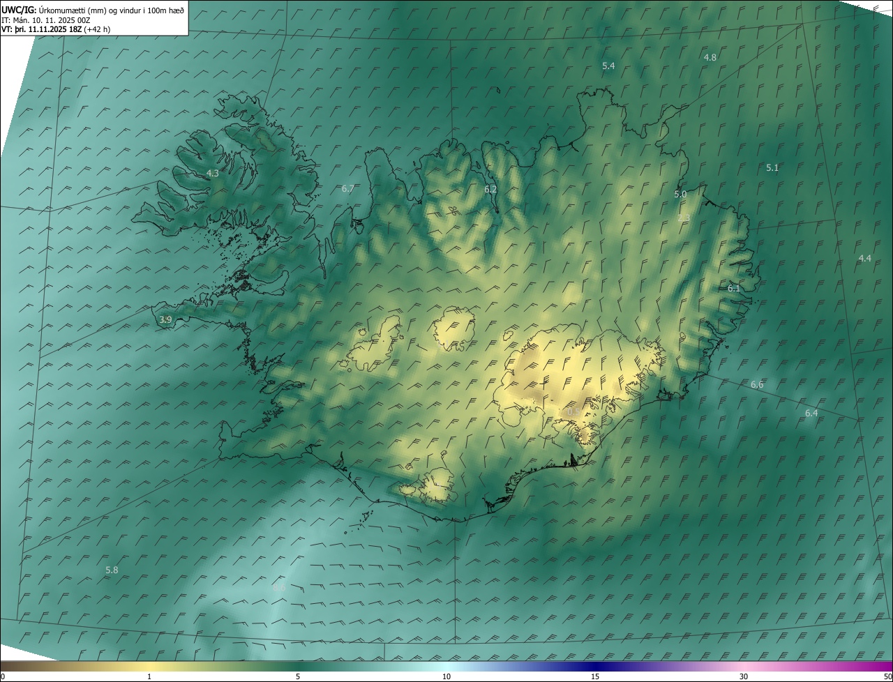Click the 6.2 value in north Iceland
This screenshot has width=893, height=682.
[490, 189]
